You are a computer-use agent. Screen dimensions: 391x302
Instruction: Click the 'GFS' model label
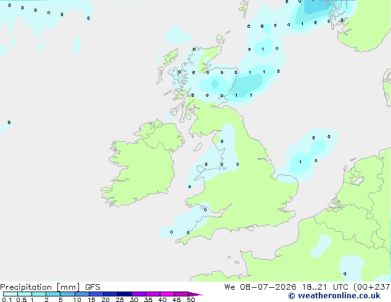pos(93,287)
